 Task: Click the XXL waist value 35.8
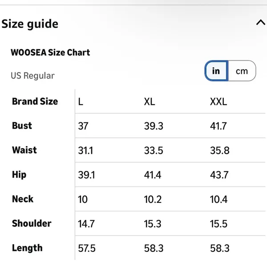tap(220, 150)
